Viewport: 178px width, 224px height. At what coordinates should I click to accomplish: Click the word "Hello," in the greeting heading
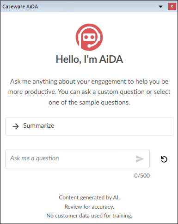68,59
